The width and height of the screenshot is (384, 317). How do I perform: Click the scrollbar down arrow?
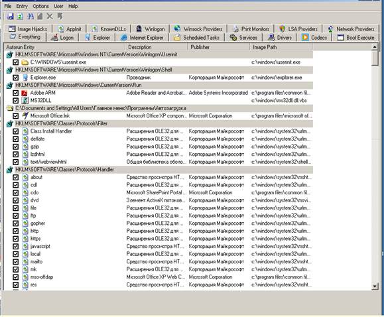tap(375, 286)
